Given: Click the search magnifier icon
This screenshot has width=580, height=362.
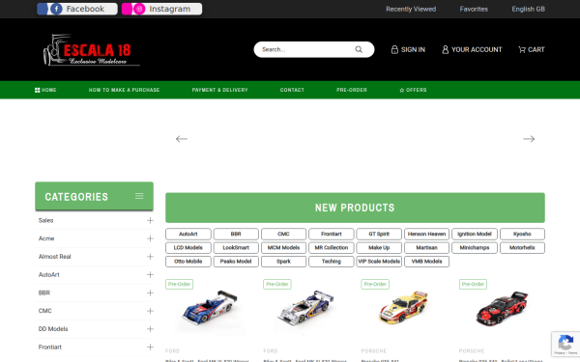Looking at the screenshot, I should coord(359,49).
